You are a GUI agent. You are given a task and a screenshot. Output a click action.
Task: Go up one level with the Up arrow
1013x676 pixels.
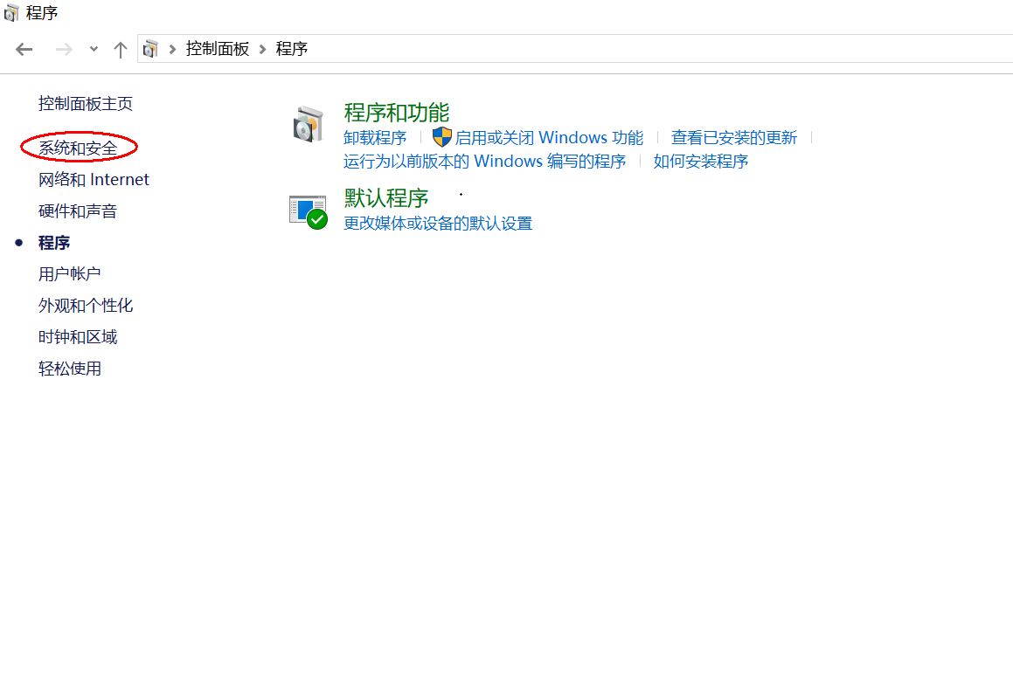point(121,49)
